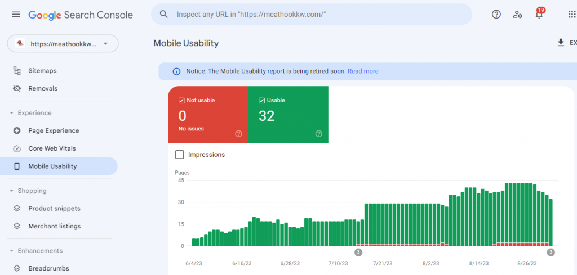Open help icon on Not usable card
The image size is (577, 275).
238,134
